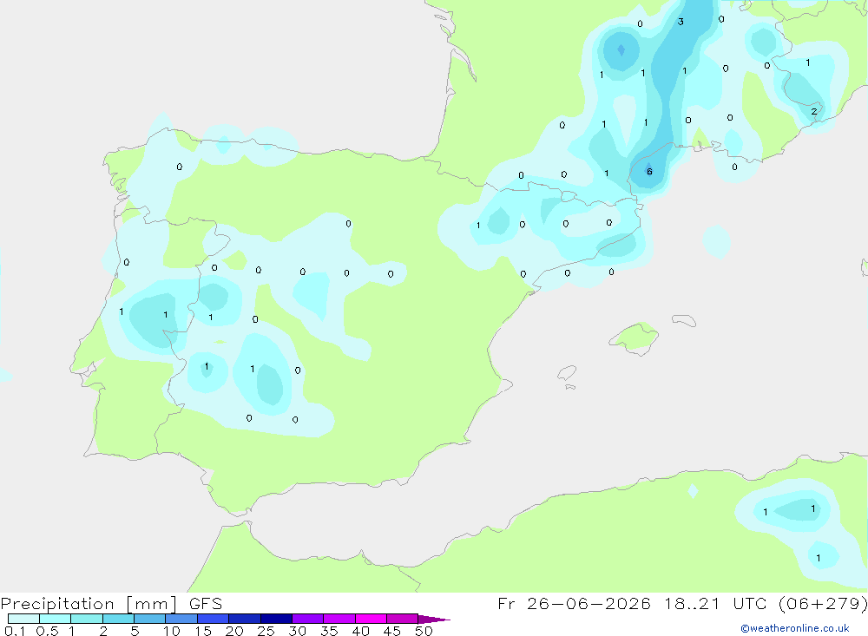
Task: Click the 0.1–0.5 mm legend color swatch
Action: coord(23,619)
